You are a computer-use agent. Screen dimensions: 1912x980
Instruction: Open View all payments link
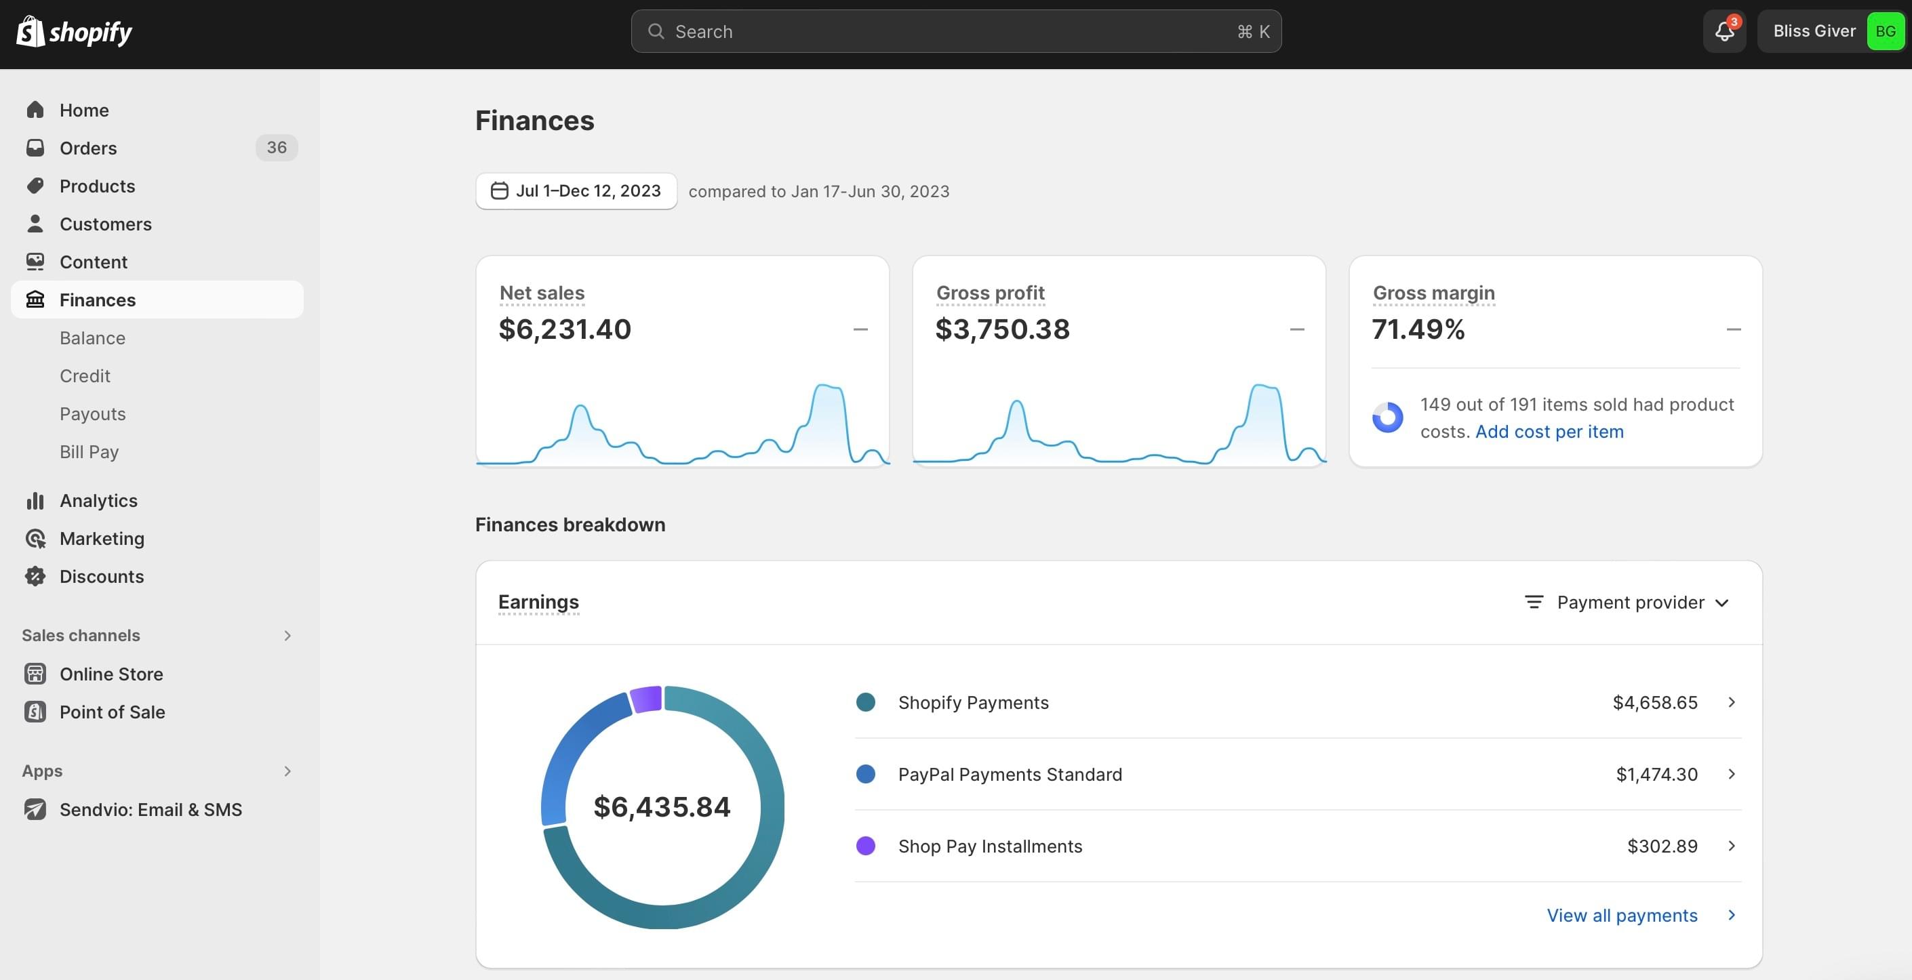click(1622, 916)
